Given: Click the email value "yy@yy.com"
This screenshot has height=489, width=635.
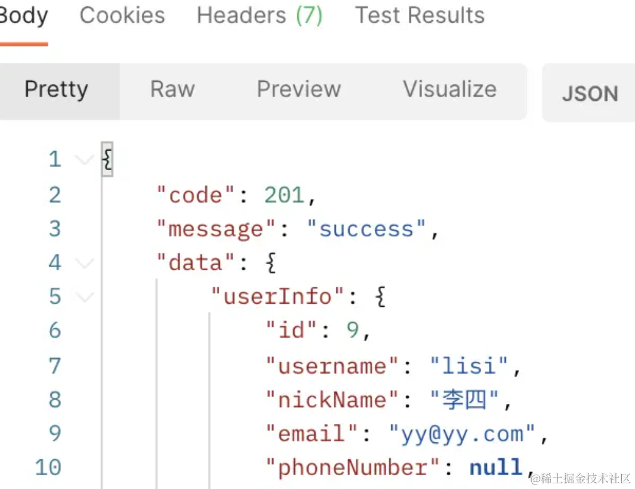Looking at the screenshot, I should pos(462,434).
